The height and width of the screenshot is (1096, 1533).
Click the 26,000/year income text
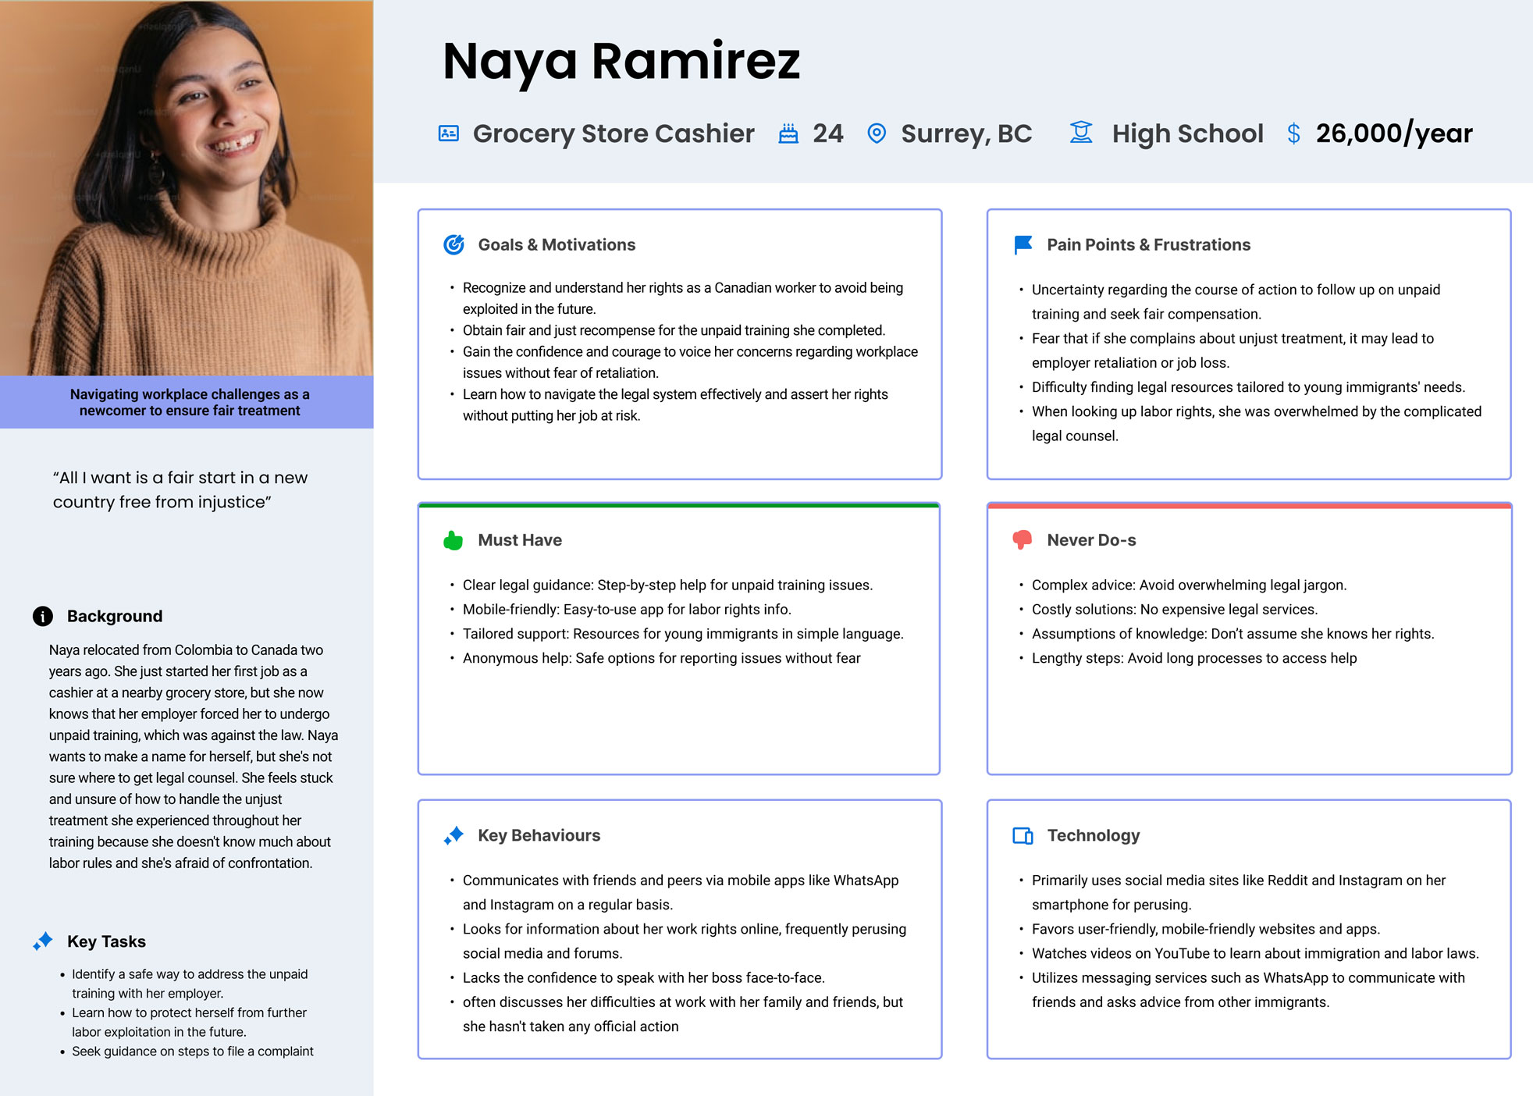coord(1394,133)
